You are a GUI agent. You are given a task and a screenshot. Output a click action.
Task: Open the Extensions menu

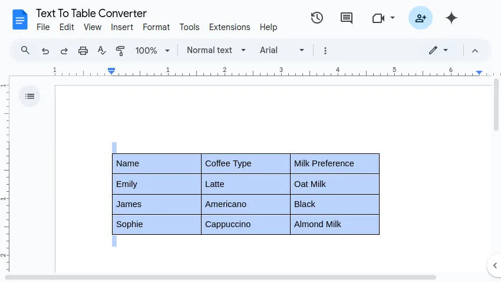coord(229,27)
